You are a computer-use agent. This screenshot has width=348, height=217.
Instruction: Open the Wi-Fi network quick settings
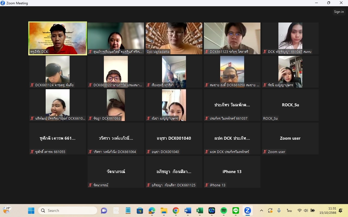[x=300, y=210]
